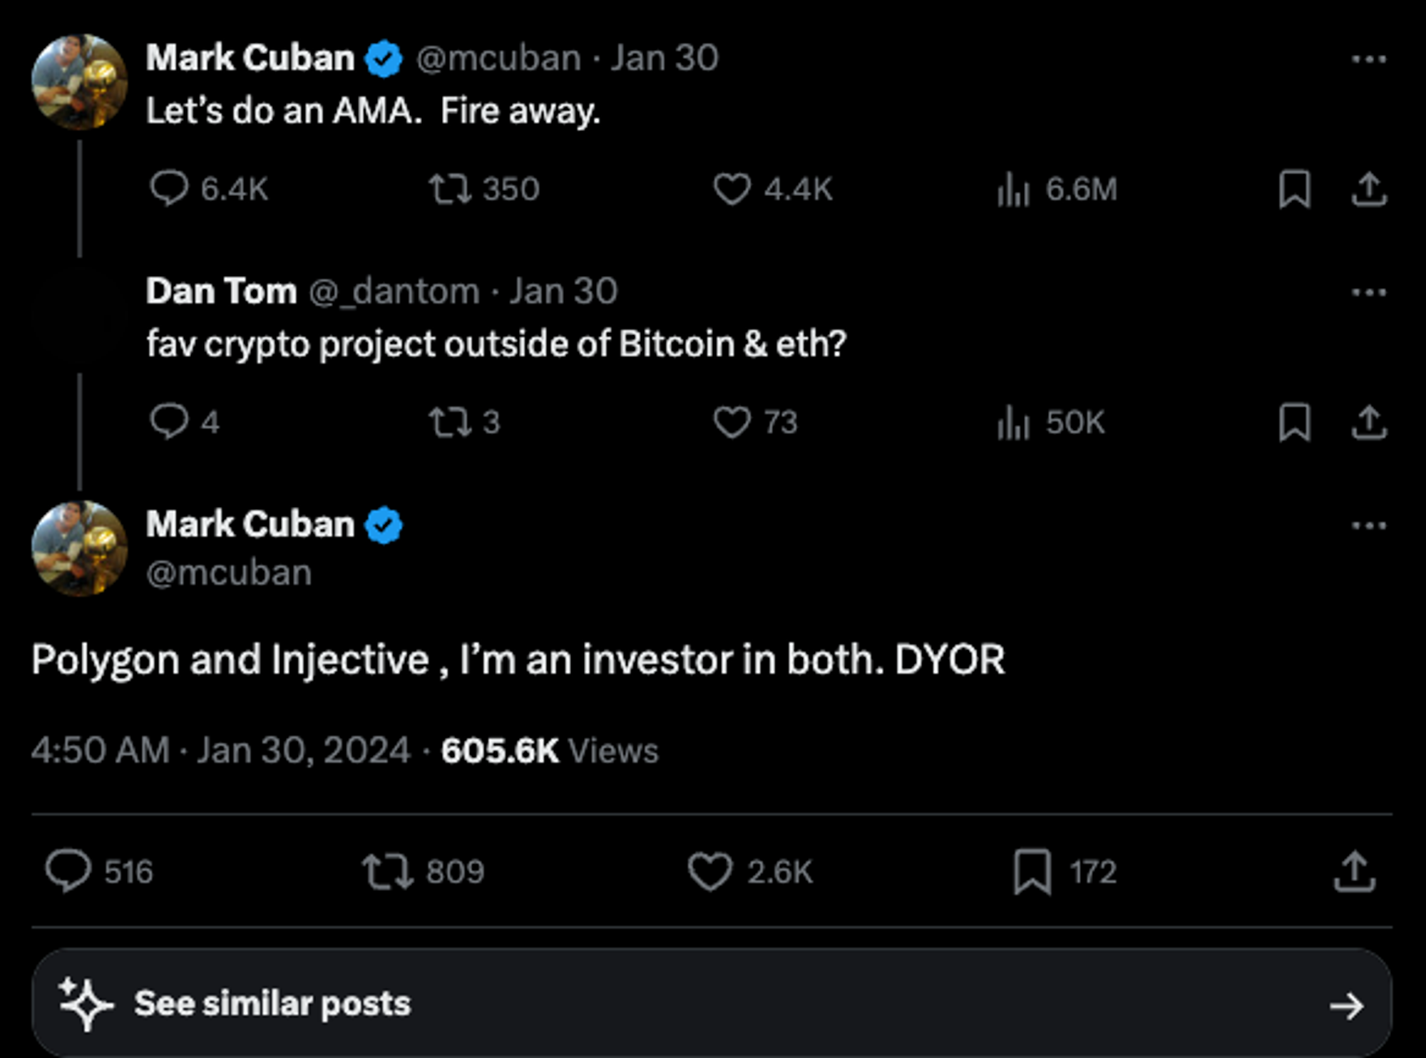Retweet the 'Let's do an AMA' post

450,189
